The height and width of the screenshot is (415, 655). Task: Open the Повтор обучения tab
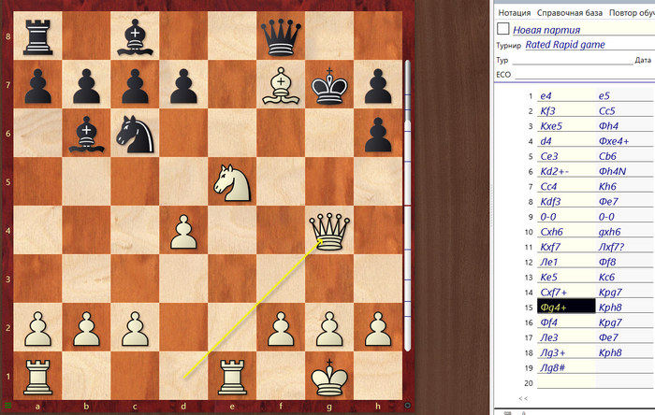pos(631,13)
